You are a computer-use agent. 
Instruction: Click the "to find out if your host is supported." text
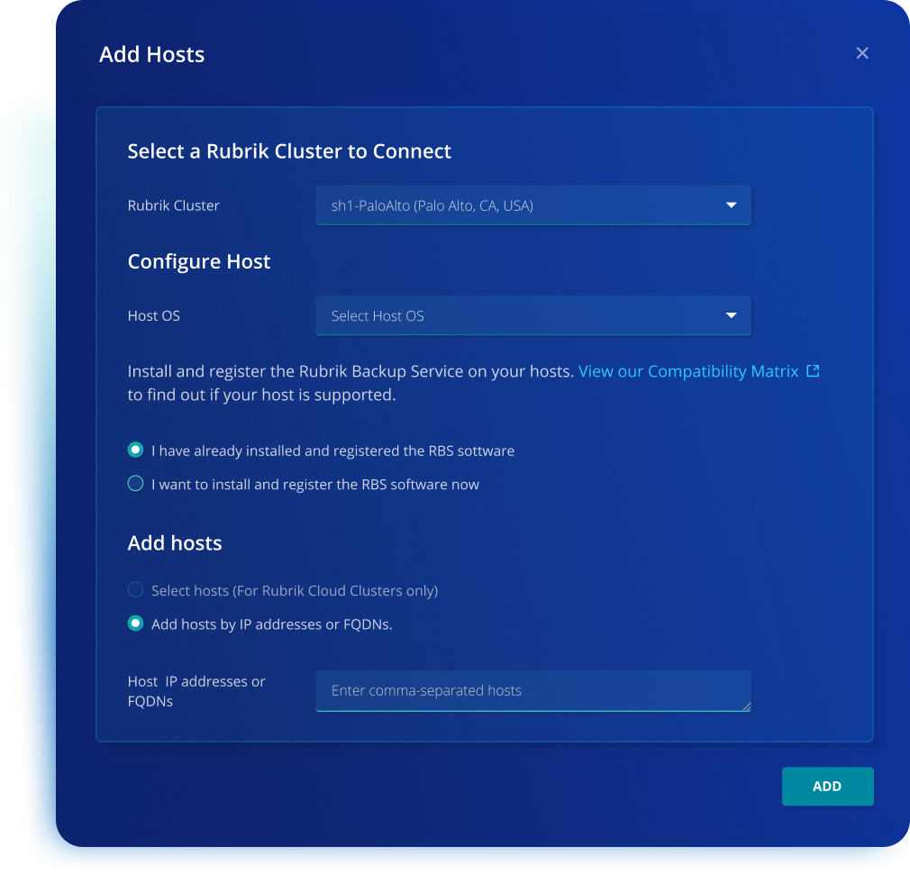(262, 396)
